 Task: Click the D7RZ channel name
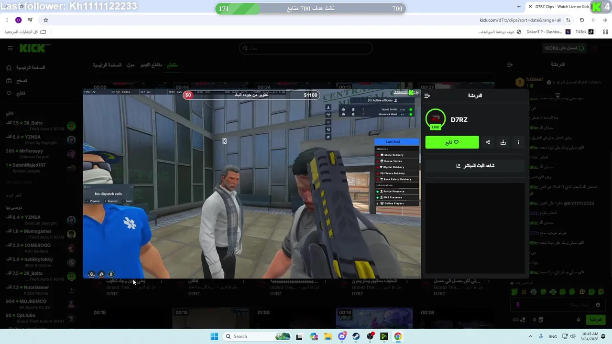click(459, 120)
